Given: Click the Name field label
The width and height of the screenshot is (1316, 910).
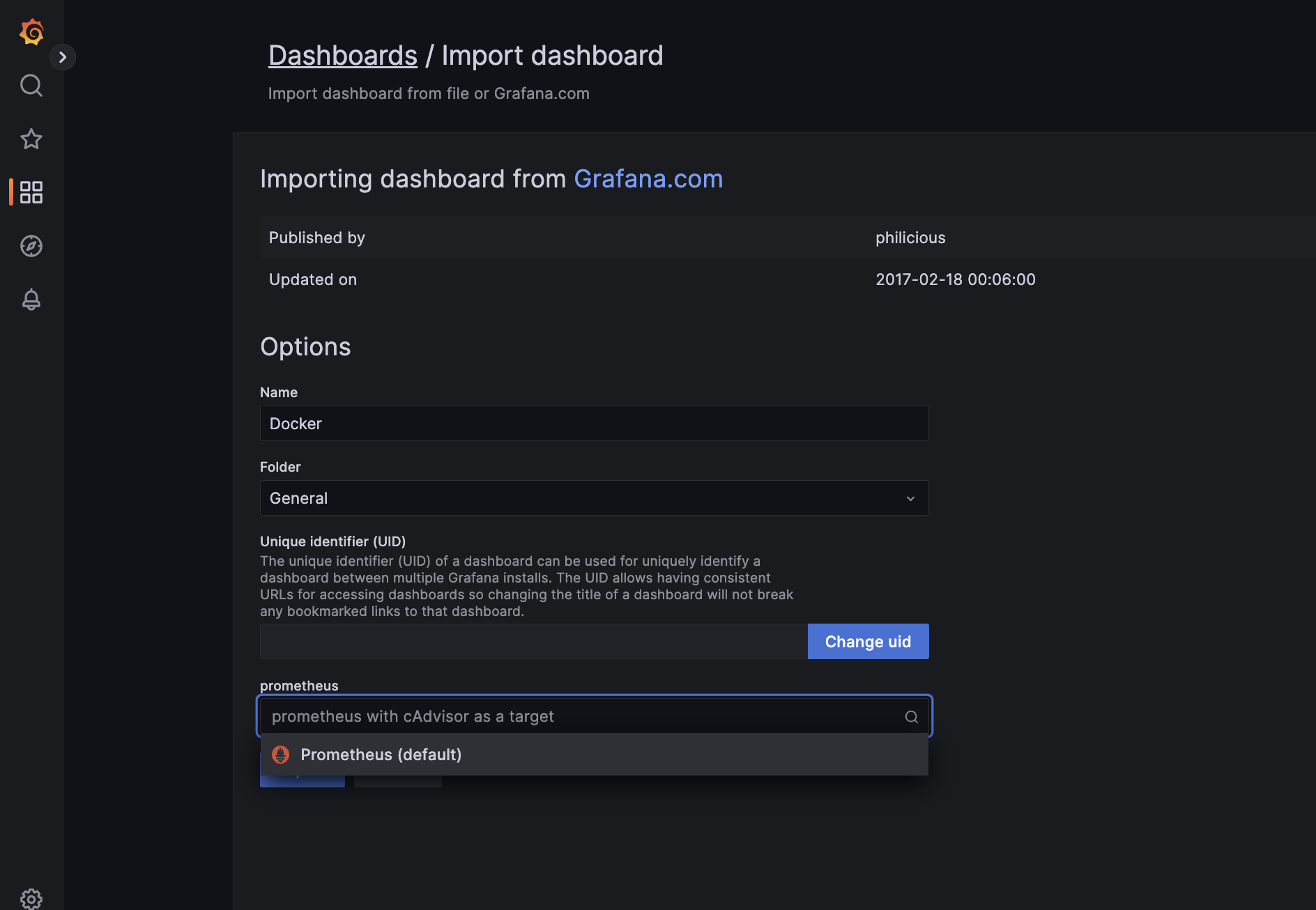Looking at the screenshot, I should click(x=279, y=392).
